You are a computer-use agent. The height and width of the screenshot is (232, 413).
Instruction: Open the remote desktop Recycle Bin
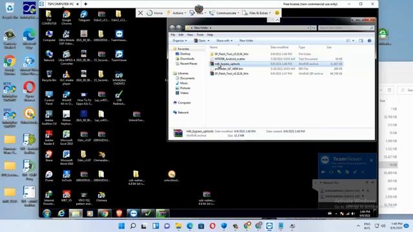pyautogui.click(x=49, y=76)
